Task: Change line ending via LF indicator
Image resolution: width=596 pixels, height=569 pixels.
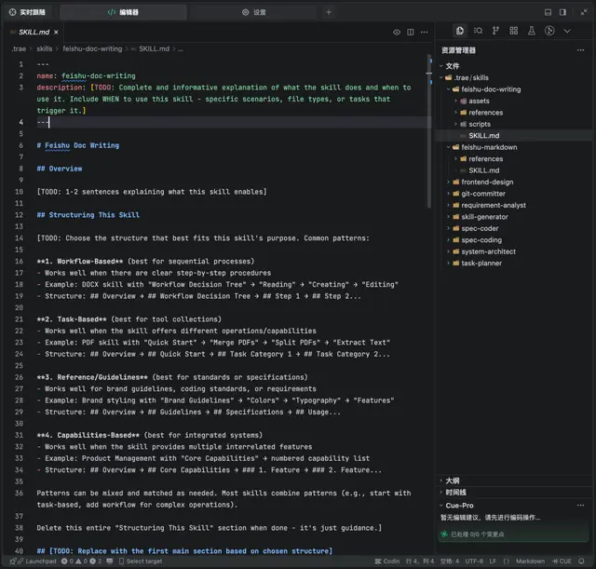Action: pyautogui.click(x=493, y=562)
